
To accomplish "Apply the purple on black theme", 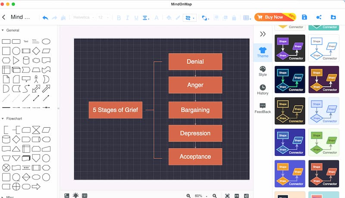I will pos(290,48).
